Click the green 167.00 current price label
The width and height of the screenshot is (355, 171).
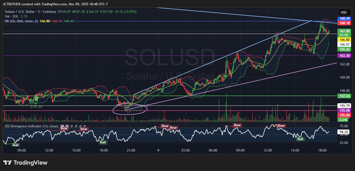[x=344, y=31]
